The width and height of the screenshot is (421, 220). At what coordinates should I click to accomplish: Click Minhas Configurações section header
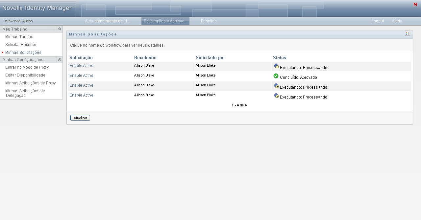click(x=23, y=60)
